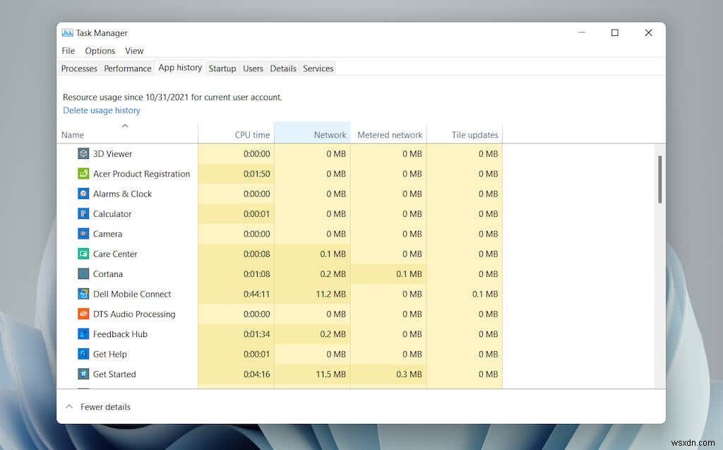Click the Get Help app icon

pyautogui.click(x=83, y=354)
